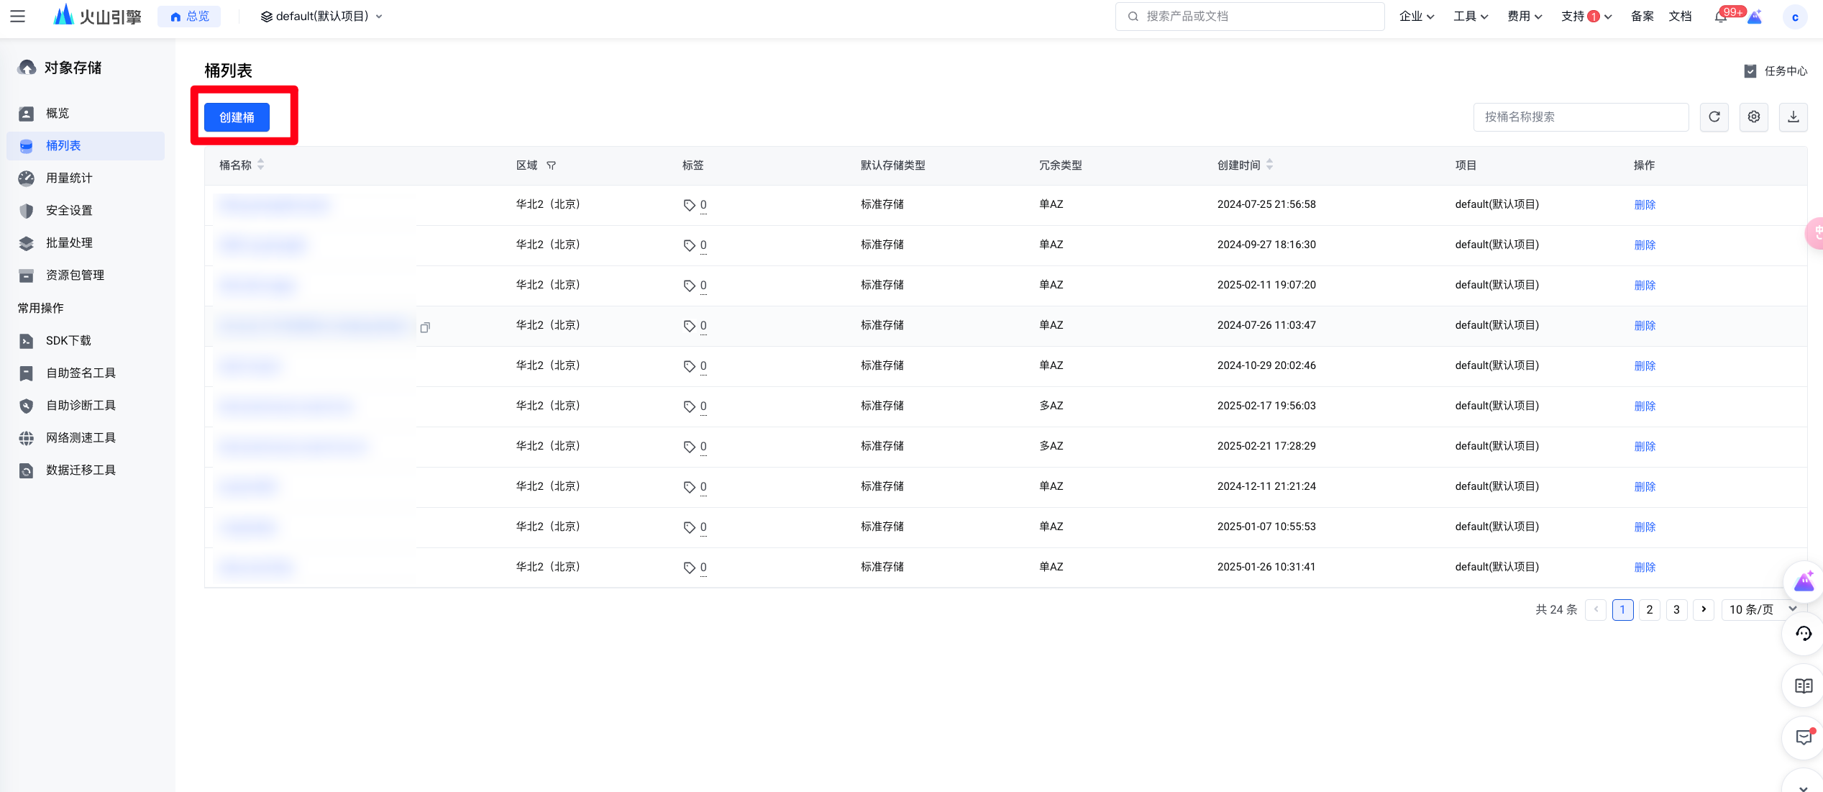Sort by bucket name column
1823x792 pixels.
coord(260,165)
